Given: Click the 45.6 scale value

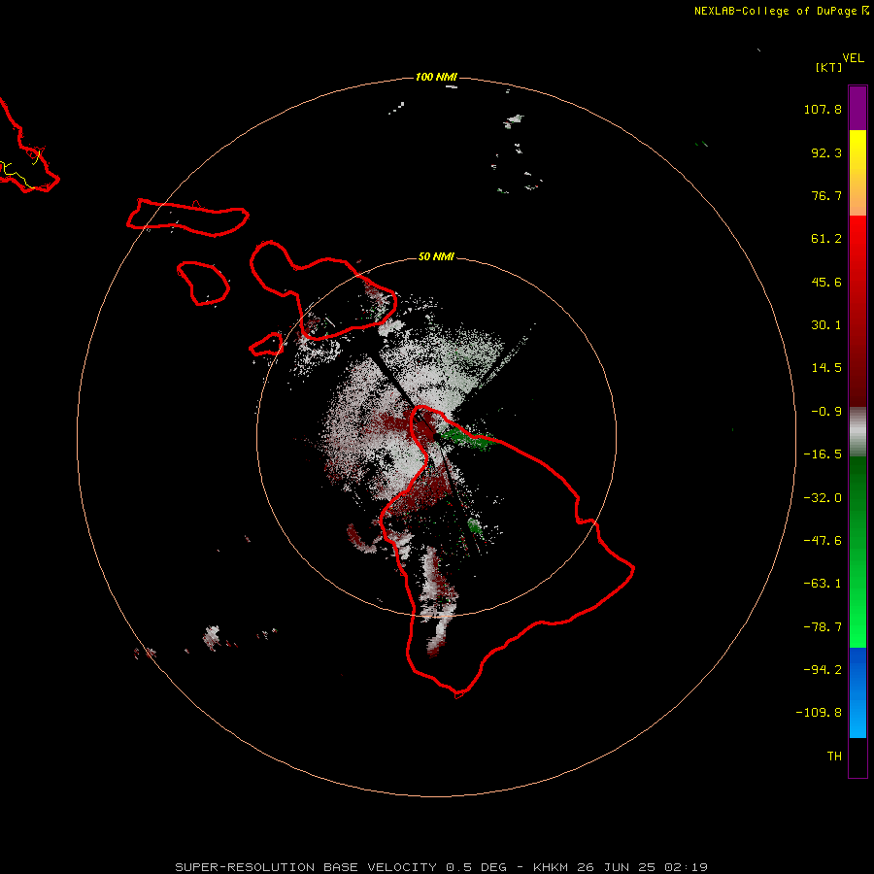Looking at the screenshot, I should tap(826, 282).
